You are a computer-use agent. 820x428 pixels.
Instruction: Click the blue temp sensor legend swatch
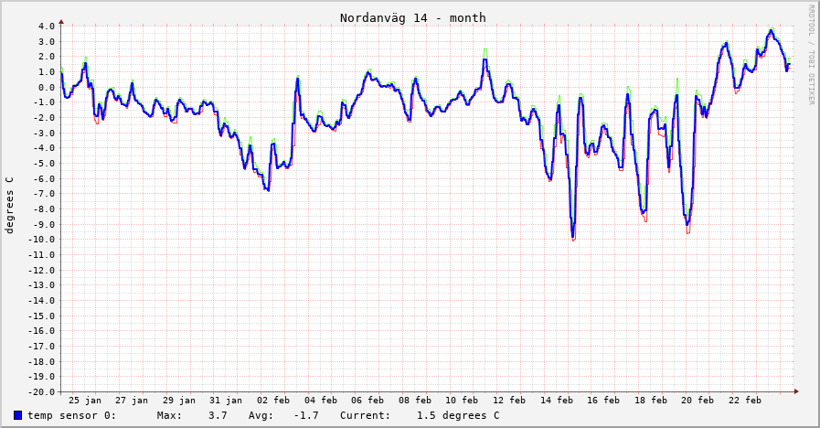pos(18,416)
